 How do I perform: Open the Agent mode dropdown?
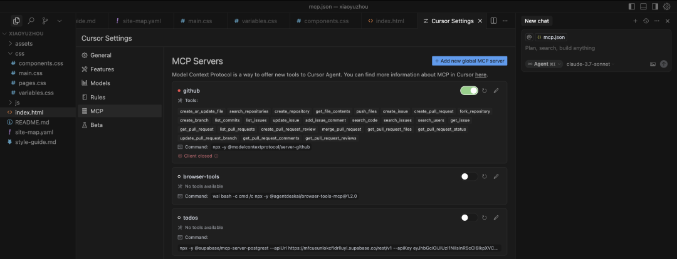tap(544, 64)
